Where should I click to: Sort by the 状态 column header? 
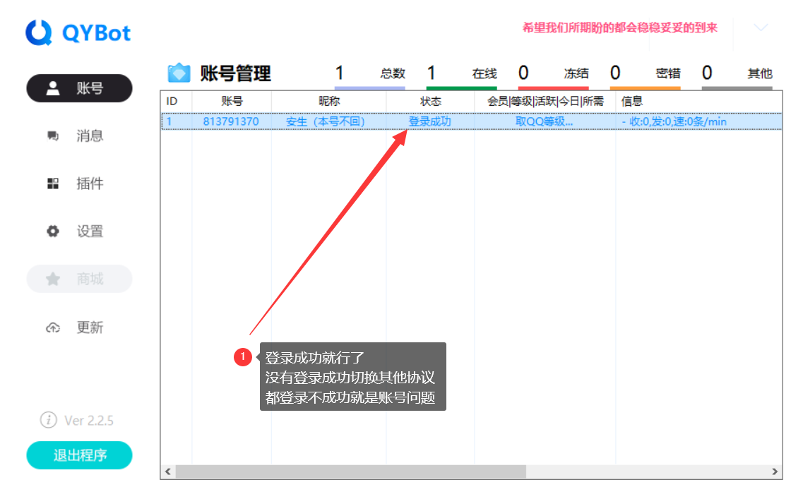pyautogui.click(x=430, y=102)
